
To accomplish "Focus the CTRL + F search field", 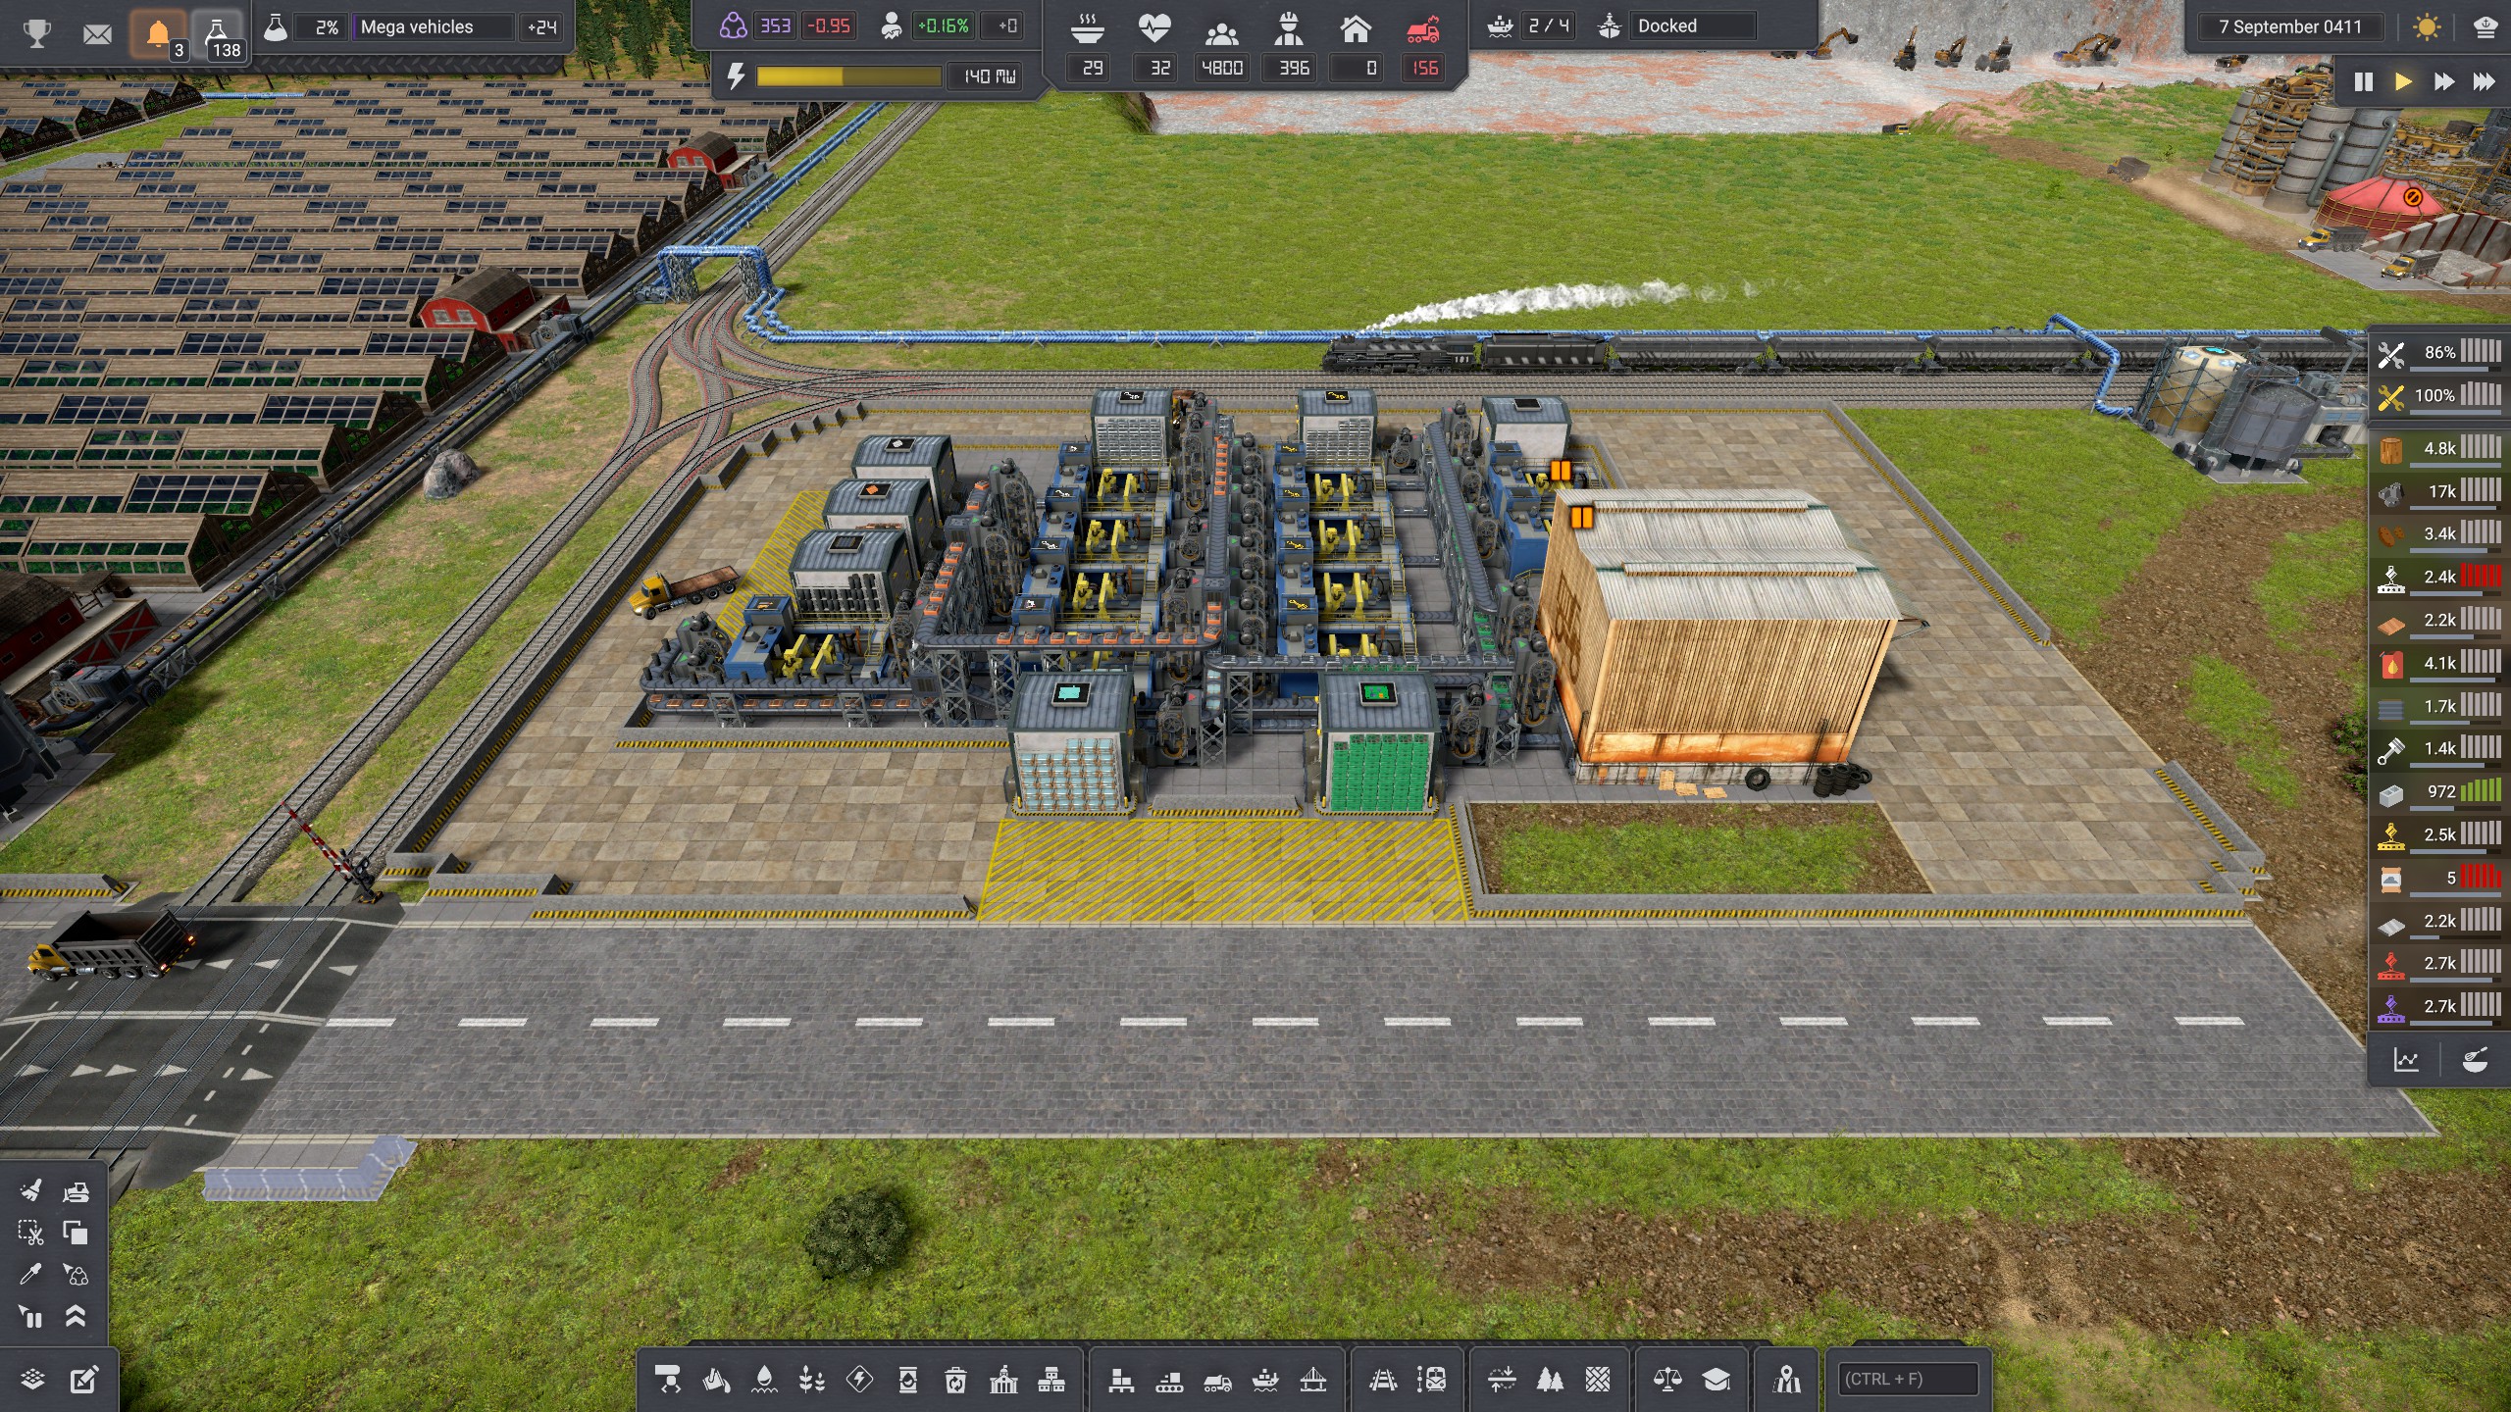I will 1908,1380.
